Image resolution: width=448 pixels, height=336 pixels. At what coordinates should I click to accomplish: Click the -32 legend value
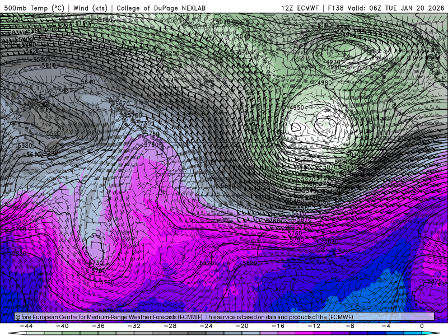[x=134, y=326]
